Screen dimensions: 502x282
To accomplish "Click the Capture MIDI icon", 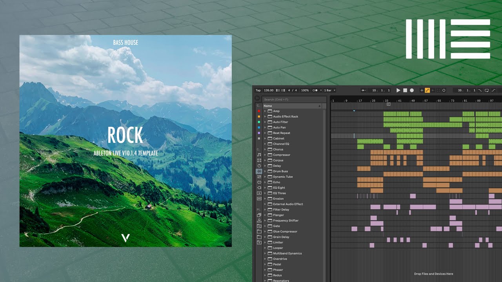I will pyautogui.click(x=438, y=90).
